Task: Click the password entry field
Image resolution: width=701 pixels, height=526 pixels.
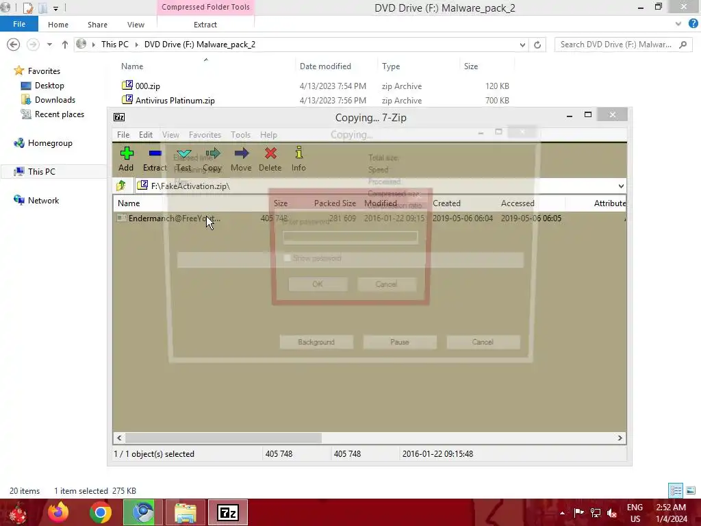Action: 350,237
